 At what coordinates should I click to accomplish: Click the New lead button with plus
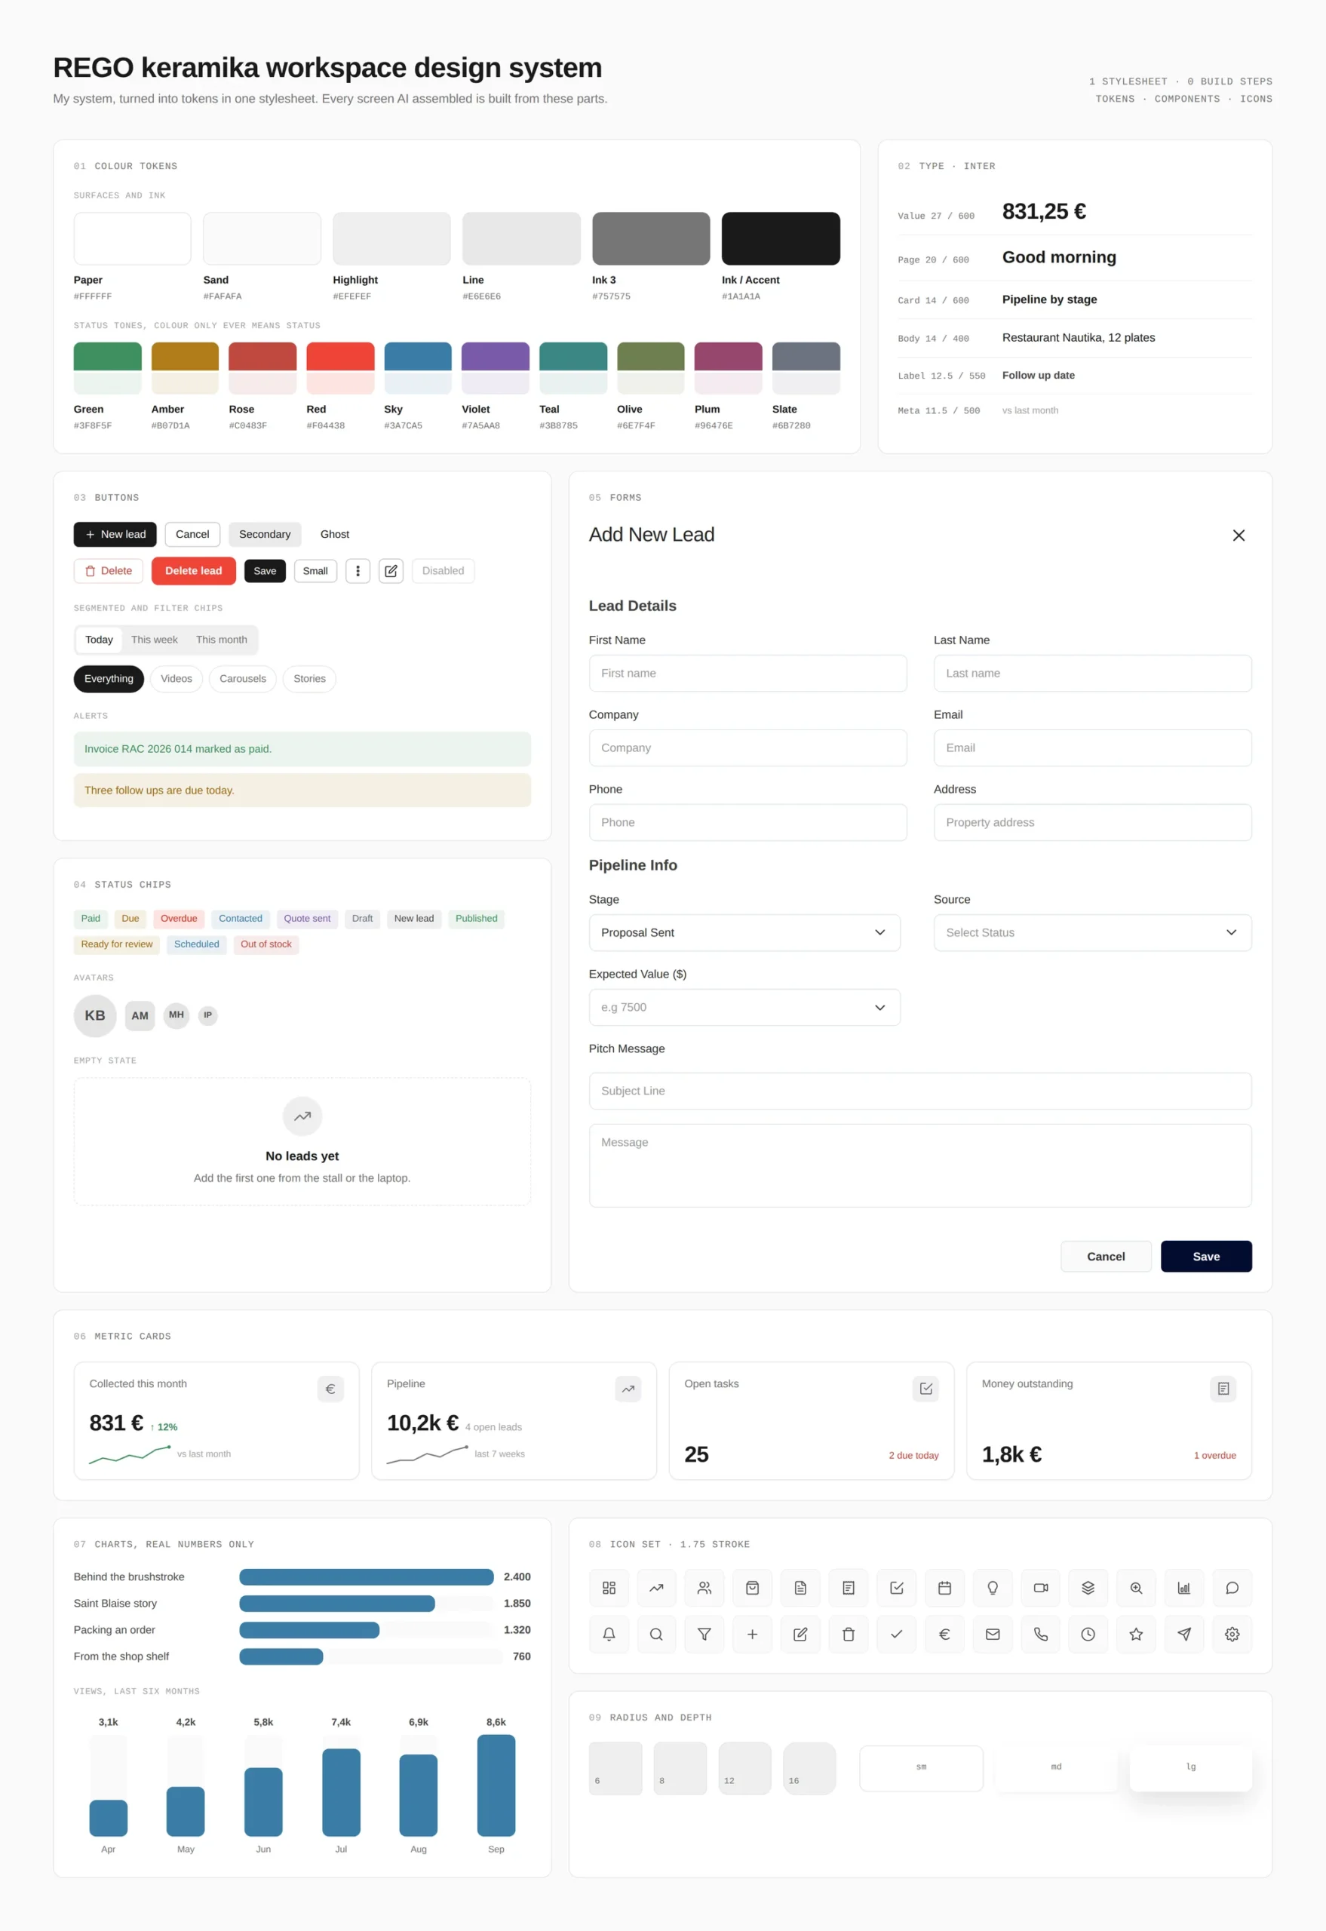click(x=115, y=534)
